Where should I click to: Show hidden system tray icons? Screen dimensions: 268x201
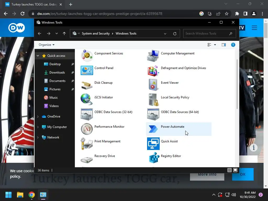(x=214, y=195)
